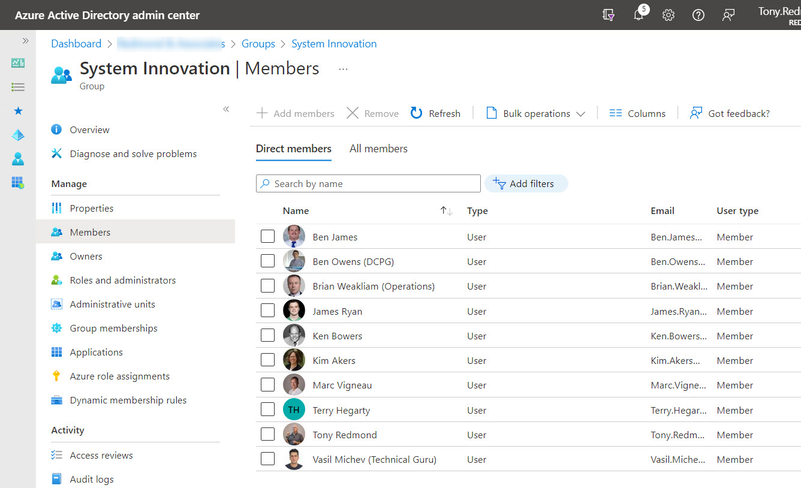The width and height of the screenshot is (801, 488).
Task: Click the feedback icon in top bar
Action: [728, 15]
